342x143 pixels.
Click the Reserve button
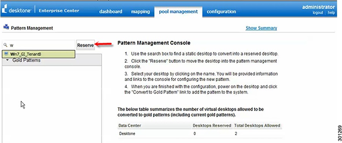pyautogui.click(x=85, y=45)
